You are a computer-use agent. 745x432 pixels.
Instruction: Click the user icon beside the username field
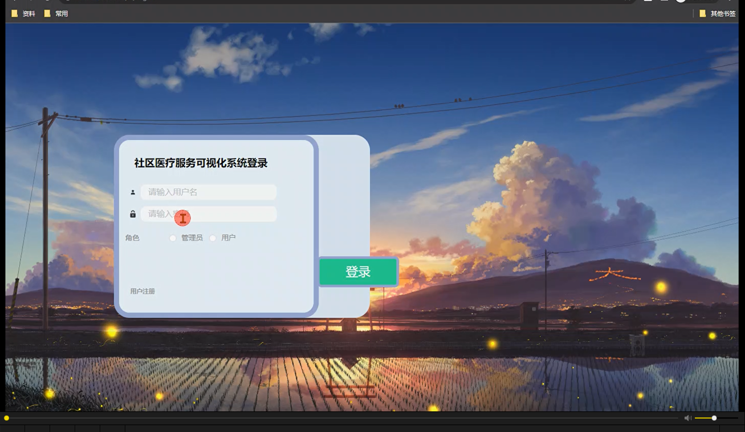tap(133, 192)
